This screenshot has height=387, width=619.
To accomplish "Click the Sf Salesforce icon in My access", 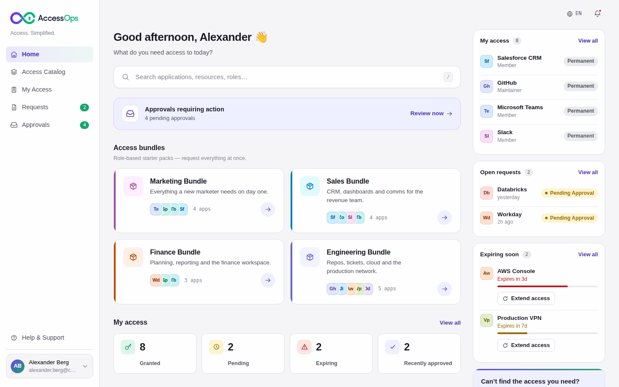I will click(487, 61).
